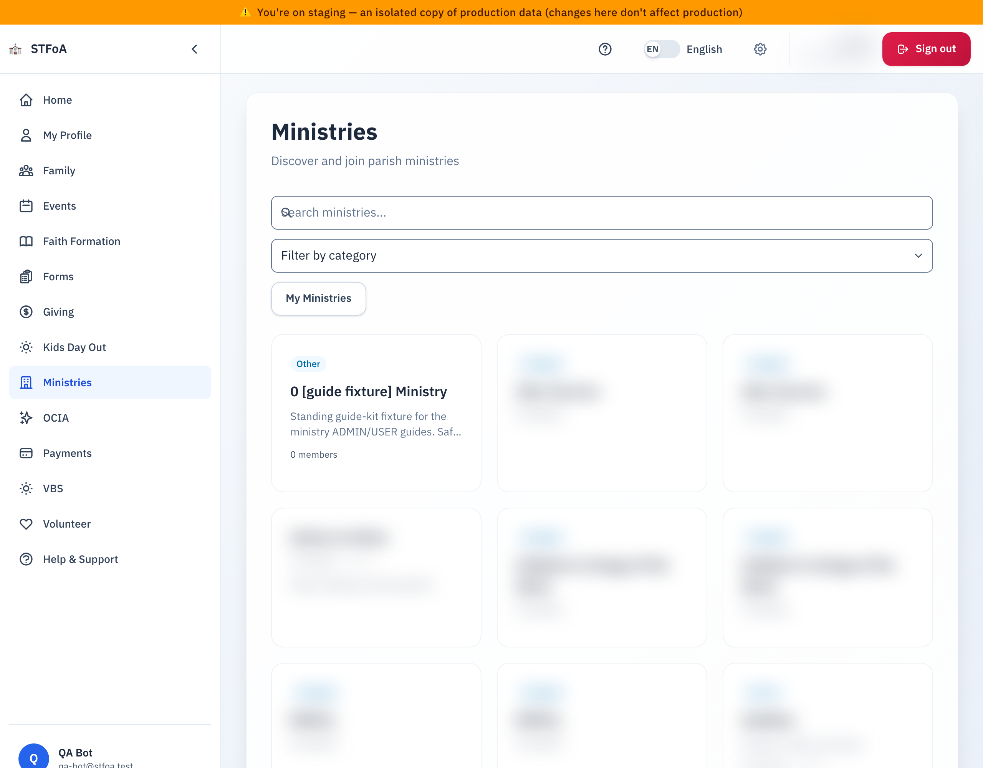Click 'Discover and join parish ministries' subtitle
The height and width of the screenshot is (768, 983).
[x=365, y=161]
